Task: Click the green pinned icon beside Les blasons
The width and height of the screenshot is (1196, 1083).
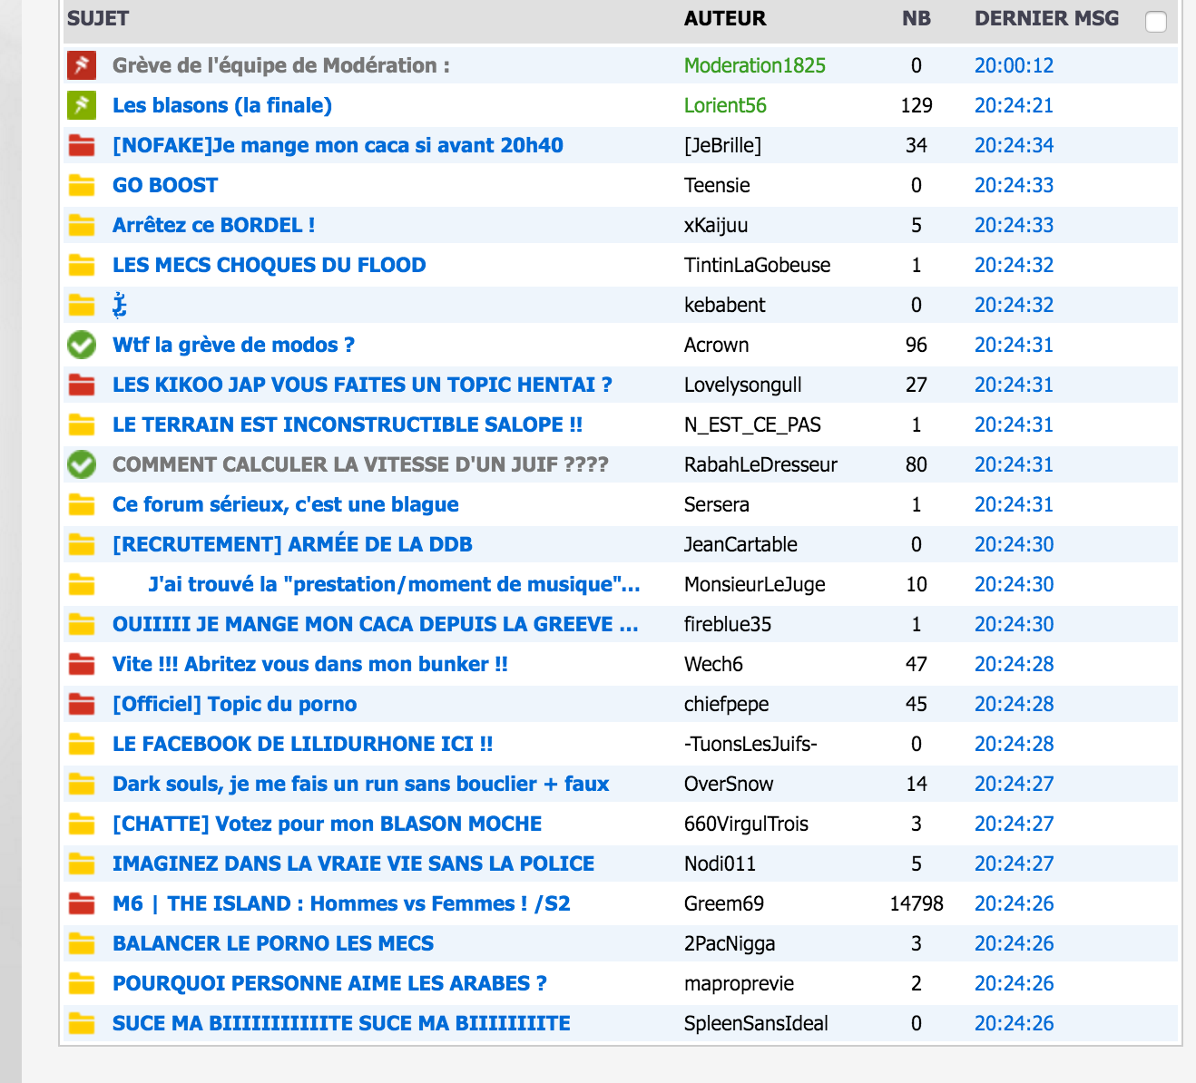Action: (x=82, y=105)
